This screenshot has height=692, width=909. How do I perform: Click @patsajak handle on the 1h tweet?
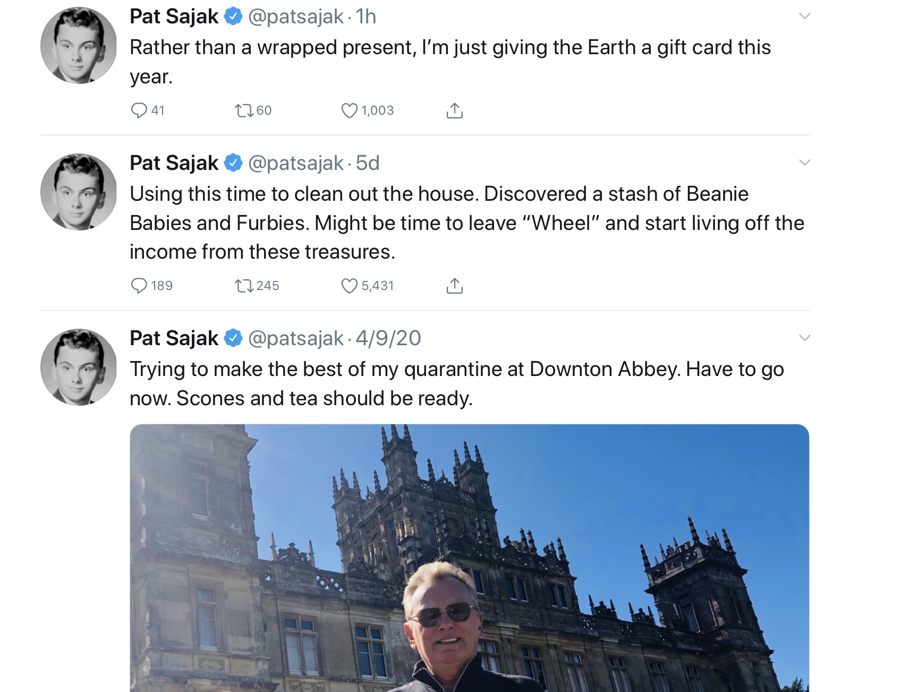pos(296,17)
